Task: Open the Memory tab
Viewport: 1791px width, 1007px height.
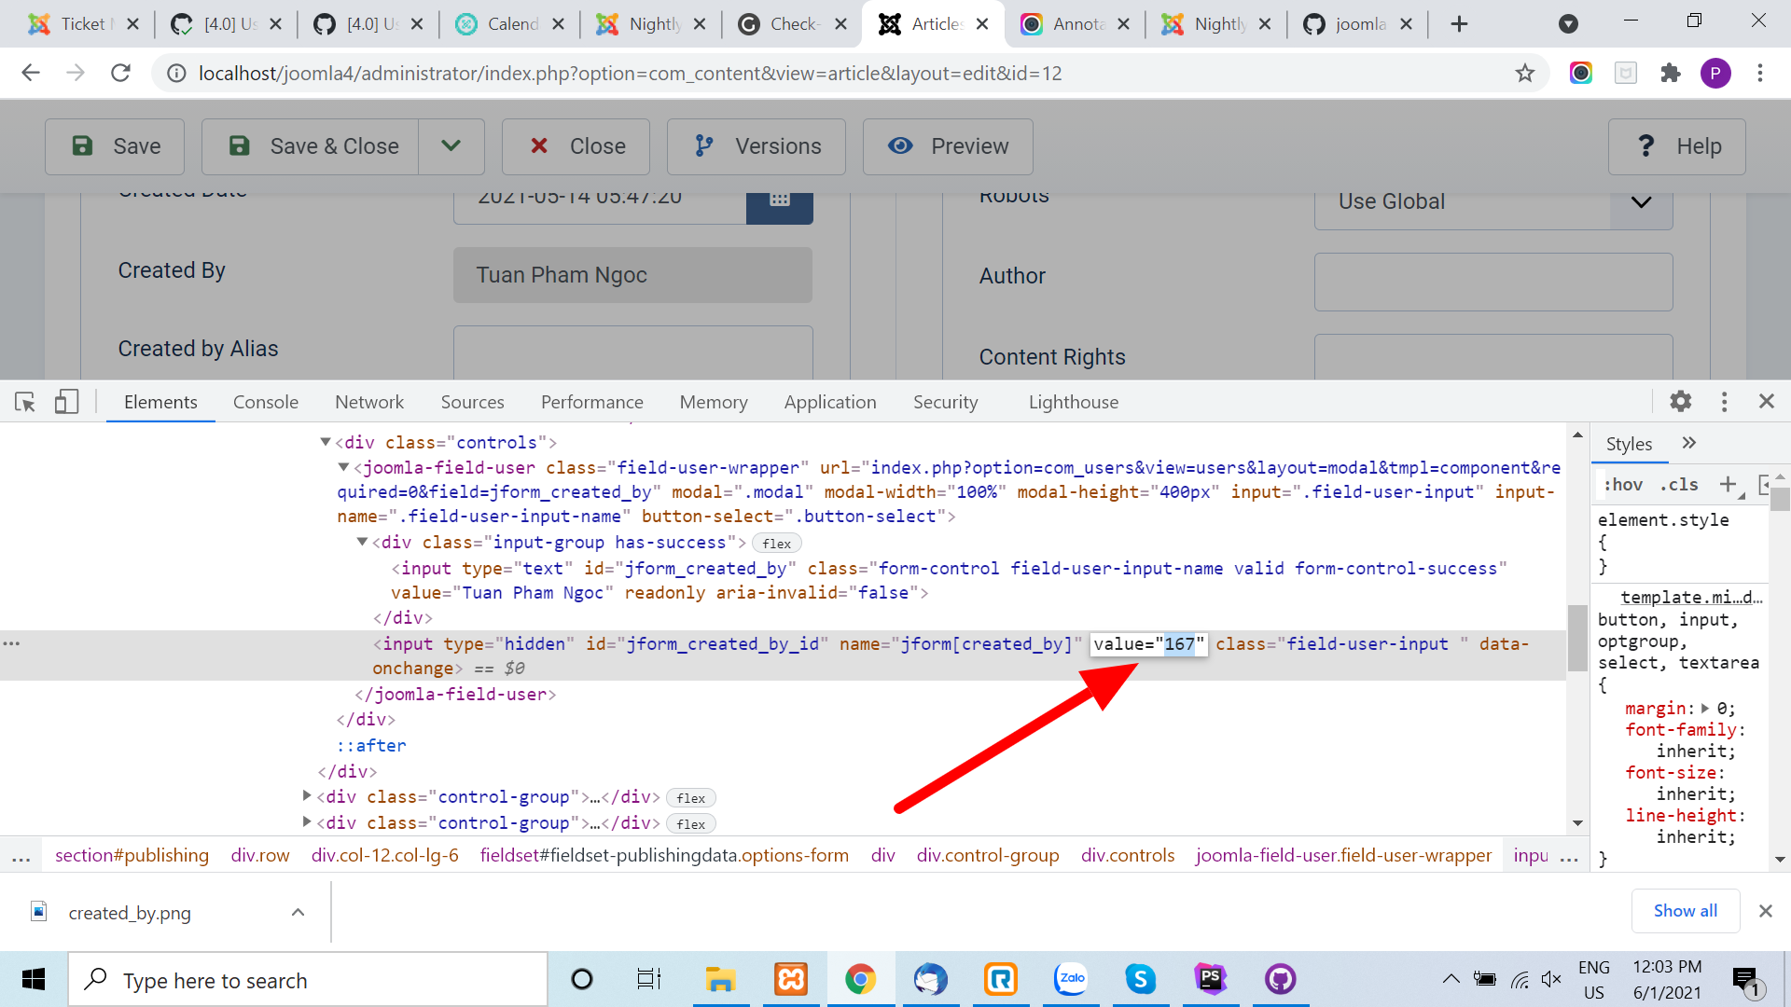Action: coord(714,402)
